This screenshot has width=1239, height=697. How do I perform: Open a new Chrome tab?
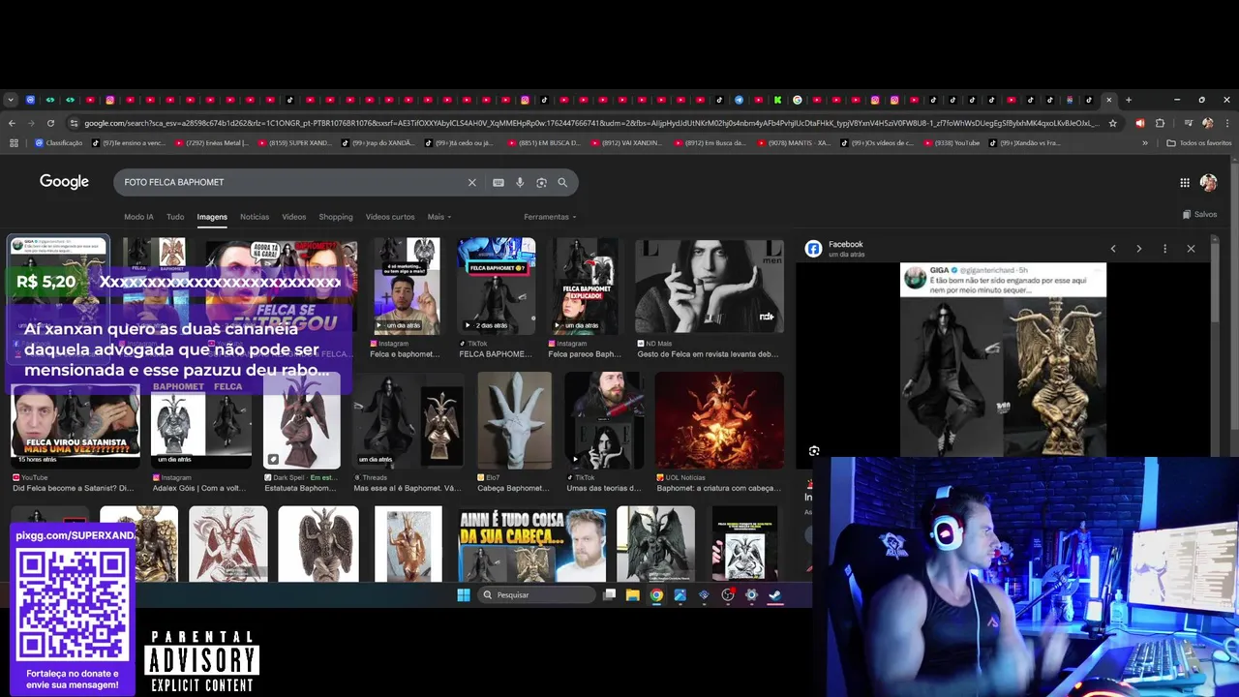(1129, 100)
